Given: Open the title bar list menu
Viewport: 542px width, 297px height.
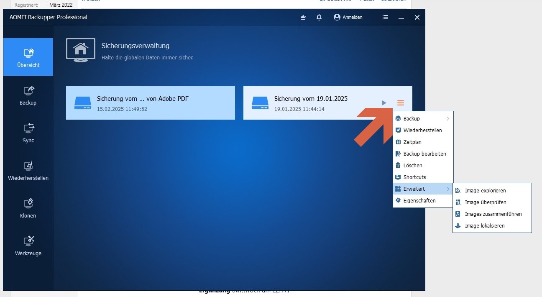Looking at the screenshot, I should click(385, 18).
